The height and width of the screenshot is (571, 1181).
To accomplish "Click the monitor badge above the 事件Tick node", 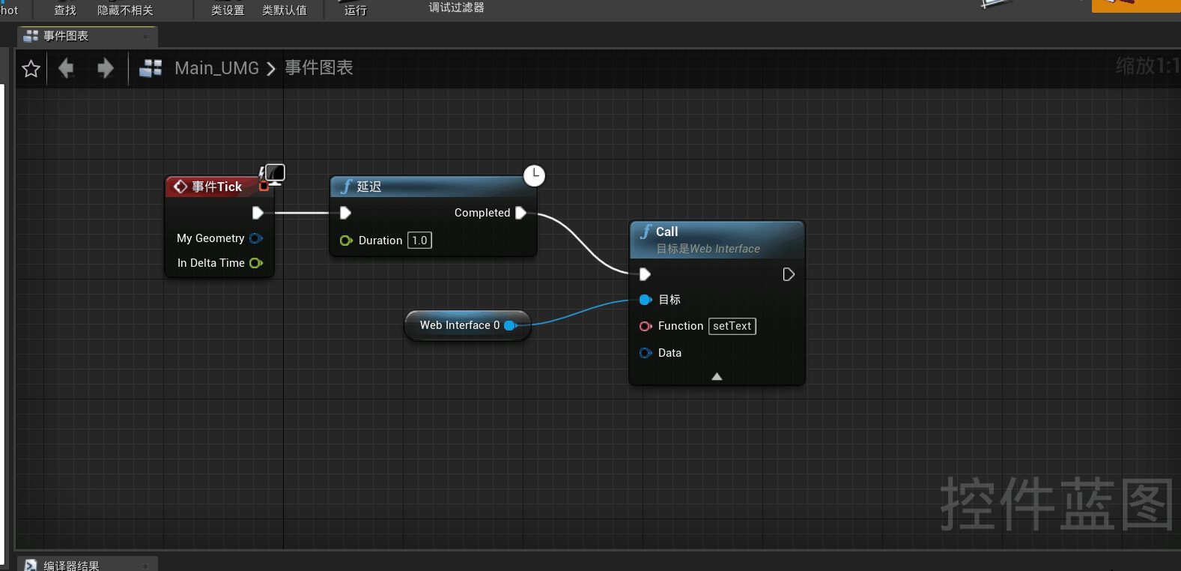I will (x=273, y=175).
